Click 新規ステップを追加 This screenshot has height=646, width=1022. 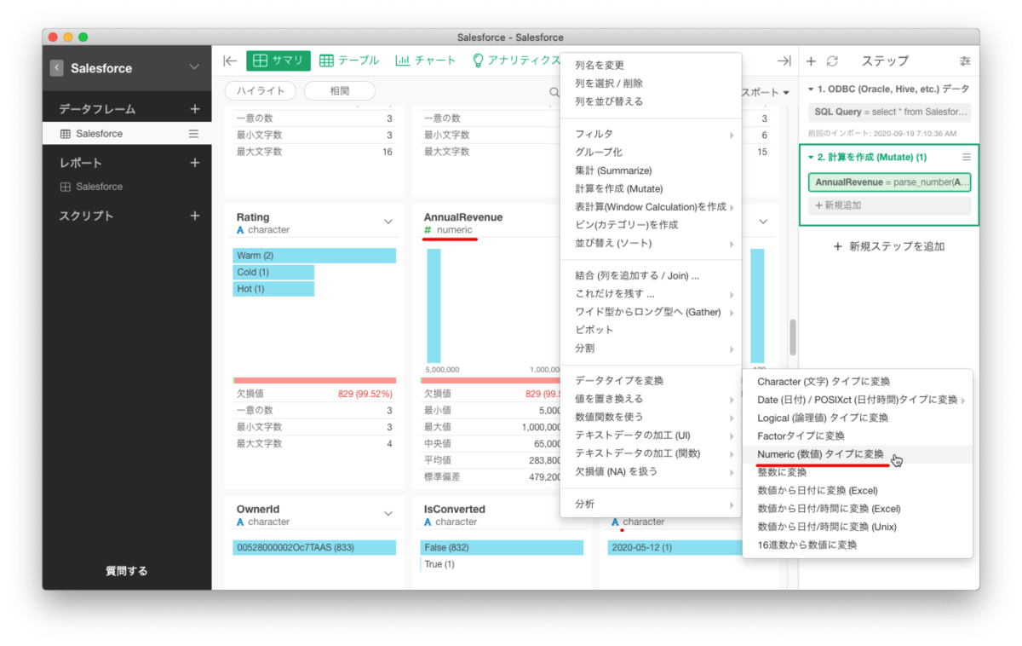pyautogui.click(x=889, y=246)
